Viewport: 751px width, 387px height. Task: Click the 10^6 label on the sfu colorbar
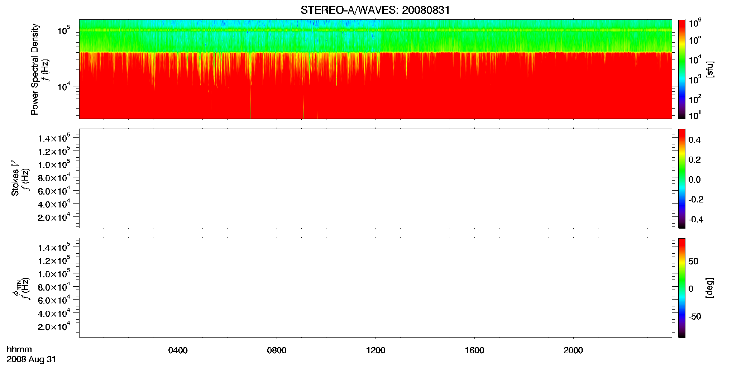click(x=695, y=23)
